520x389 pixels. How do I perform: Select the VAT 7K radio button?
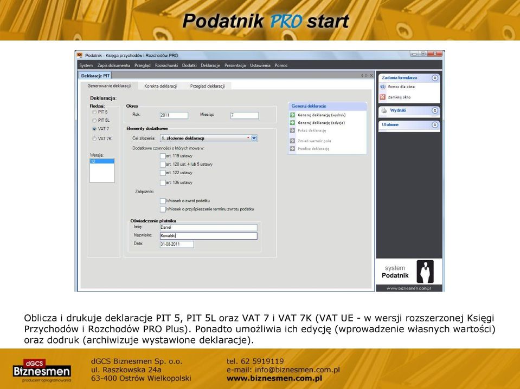pos(94,139)
